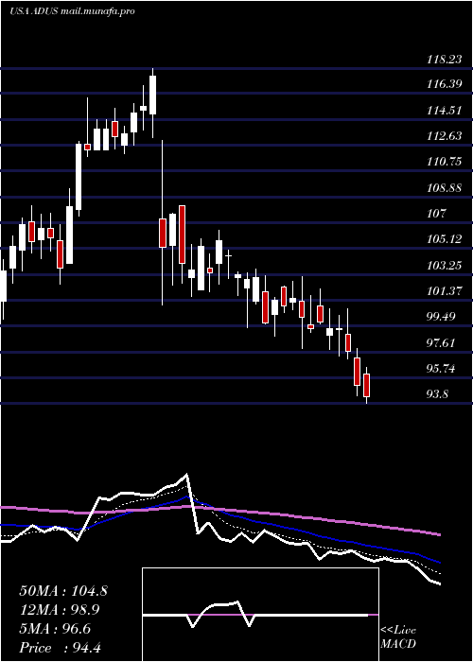
Task: Click the 110.75 price axis label
Action: coord(444,162)
